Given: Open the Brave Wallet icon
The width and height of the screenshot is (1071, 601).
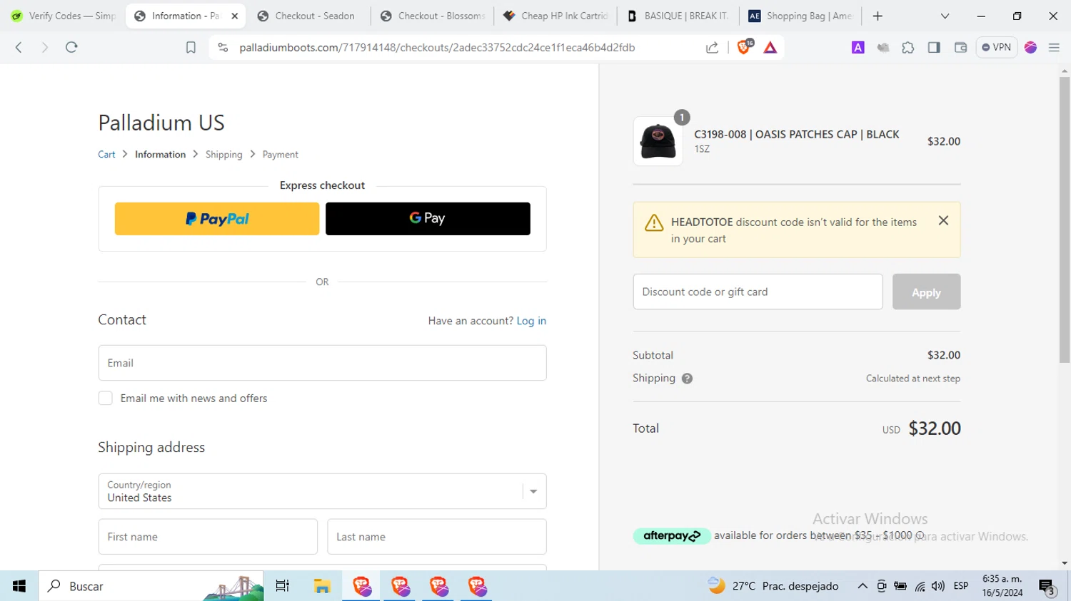Looking at the screenshot, I should [x=960, y=47].
